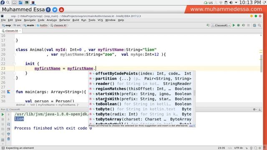The image size is (267, 150).
Task: Click the oop breadcrumb in navigation bar
Action: (6, 25)
